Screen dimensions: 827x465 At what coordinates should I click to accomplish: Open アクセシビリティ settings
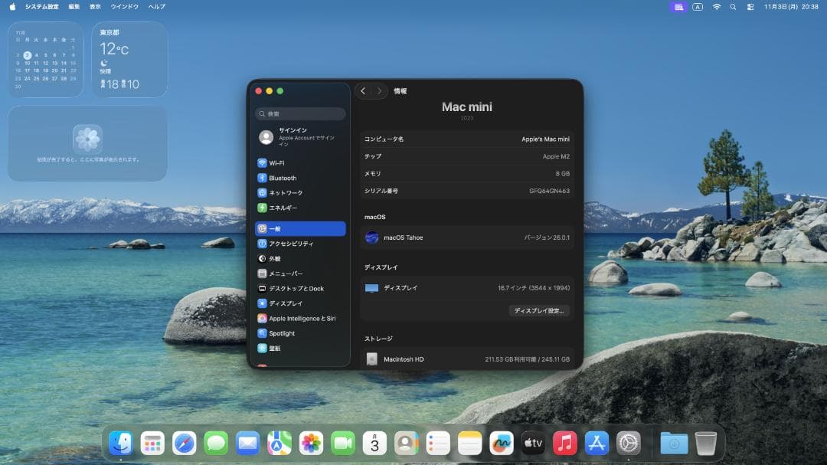pyautogui.click(x=294, y=243)
